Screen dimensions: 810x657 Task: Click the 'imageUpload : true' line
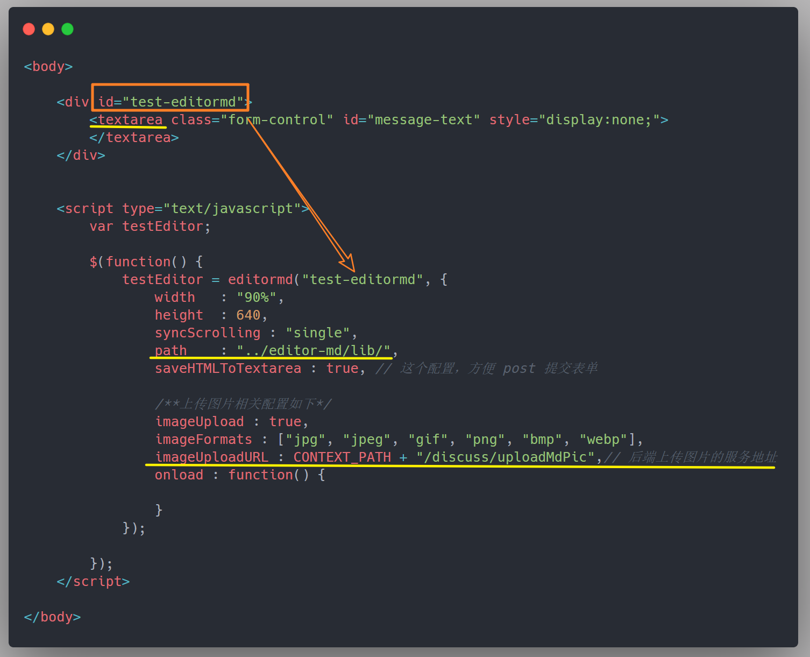pos(232,421)
